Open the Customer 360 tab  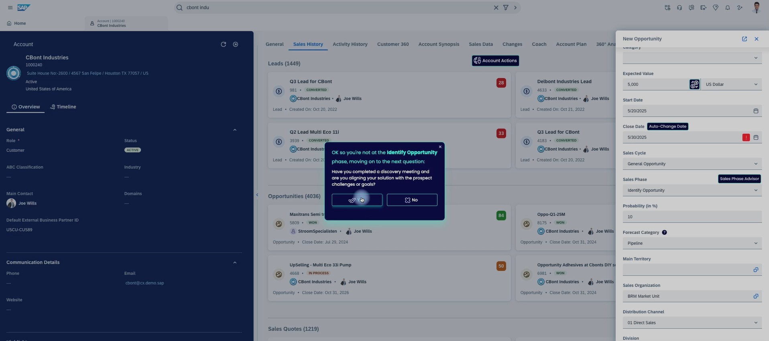pos(393,44)
